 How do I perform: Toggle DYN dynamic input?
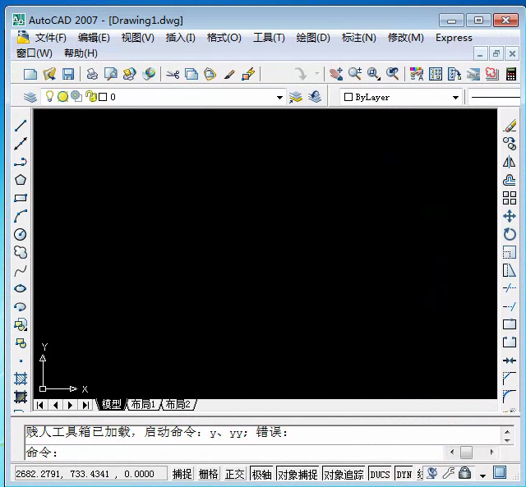click(x=404, y=474)
